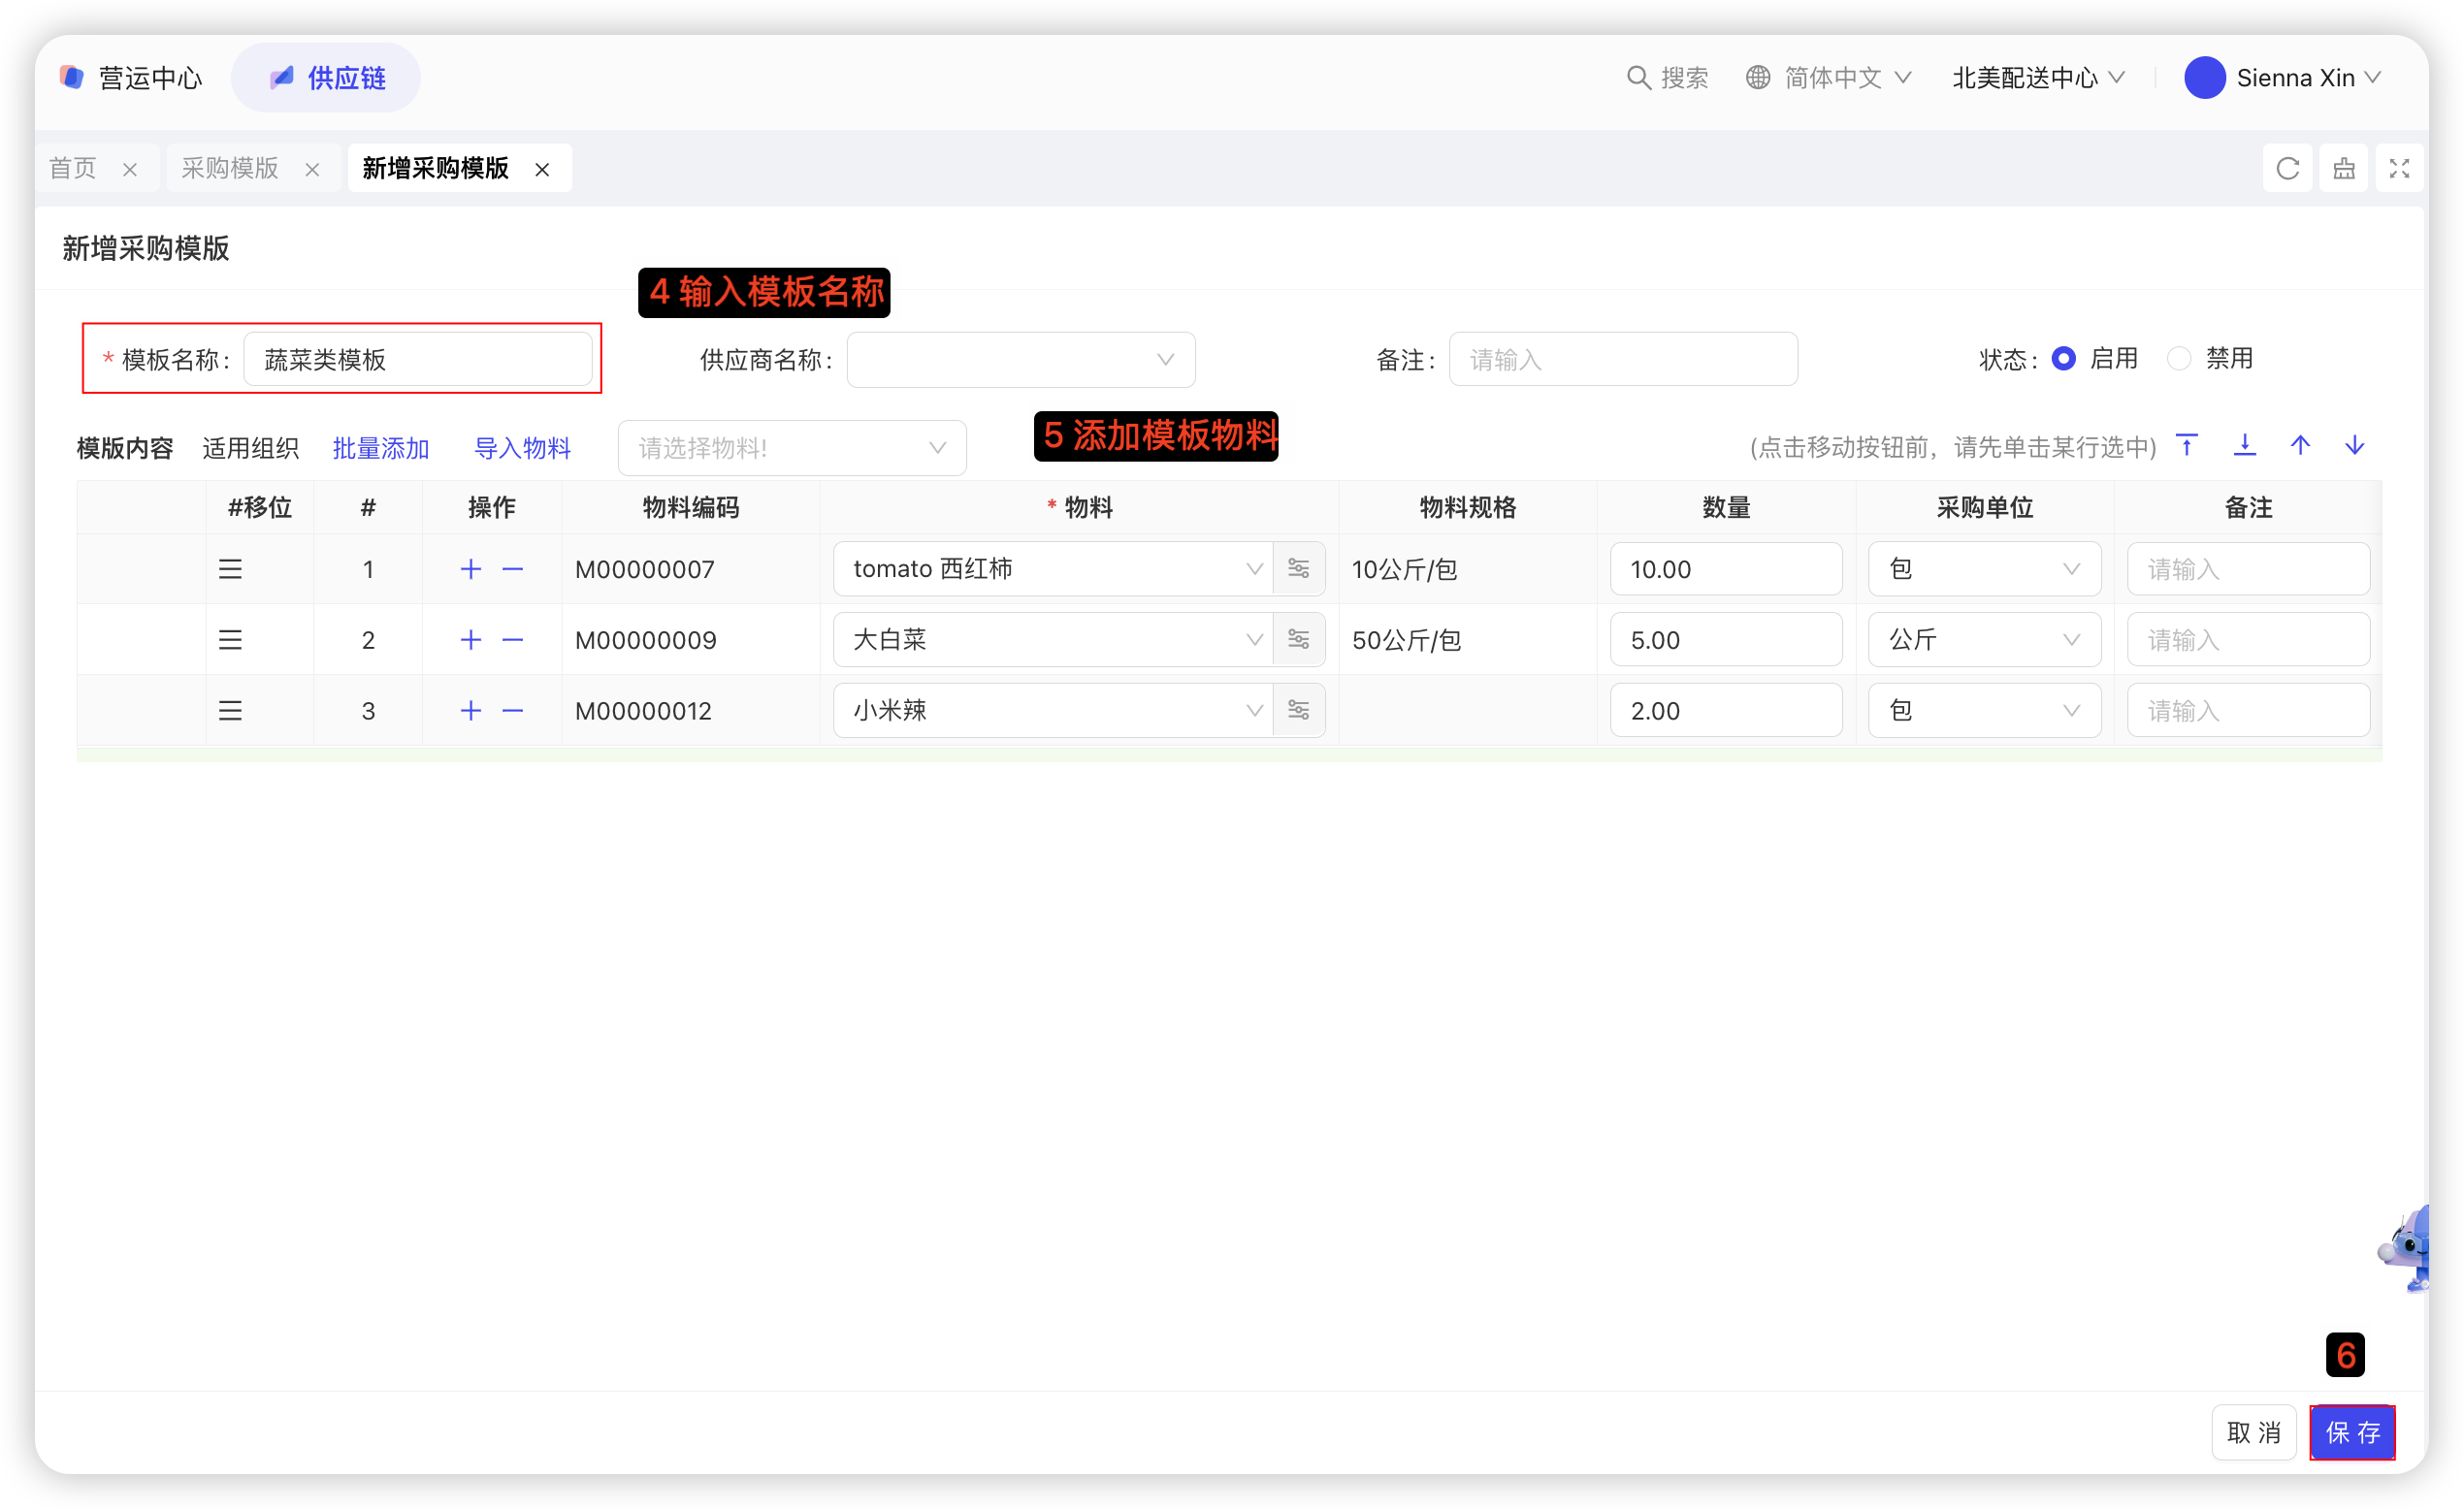Open 采购单位 dropdown showing 公斤
The width and height of the screenshot is (2464, 1509).
tap(1983, 639)
